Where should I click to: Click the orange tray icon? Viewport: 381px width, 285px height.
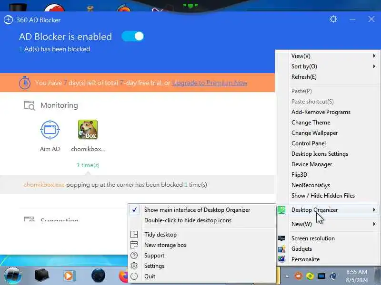click(x=299, y=276)
